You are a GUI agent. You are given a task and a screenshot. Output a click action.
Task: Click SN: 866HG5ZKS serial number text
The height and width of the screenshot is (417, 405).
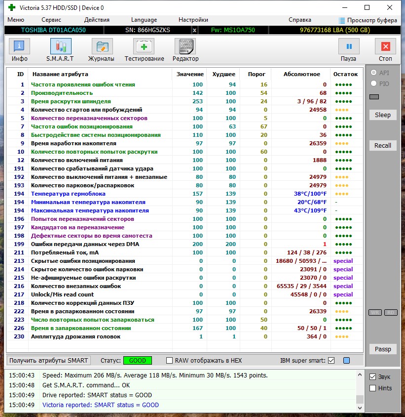(147, 30)
